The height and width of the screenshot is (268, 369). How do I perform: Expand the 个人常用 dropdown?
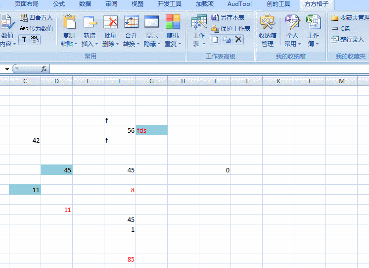(x=292, y=40)
